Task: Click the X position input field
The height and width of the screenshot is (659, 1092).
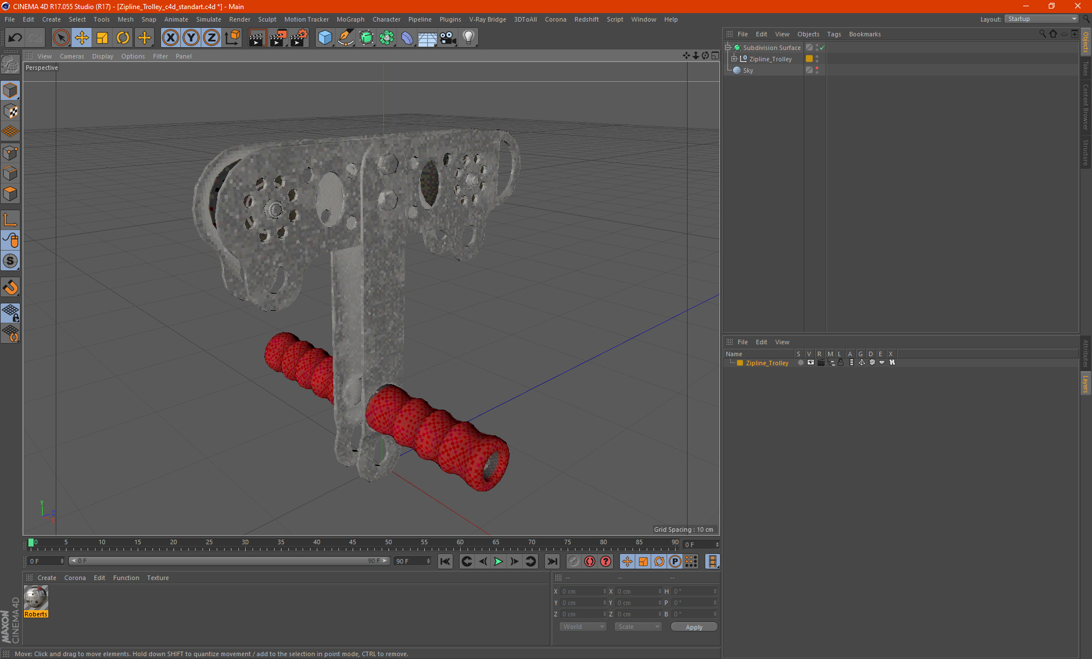Action: click(x=583, y=591)
